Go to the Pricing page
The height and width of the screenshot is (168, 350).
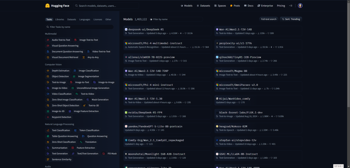(x=281, y=6)
